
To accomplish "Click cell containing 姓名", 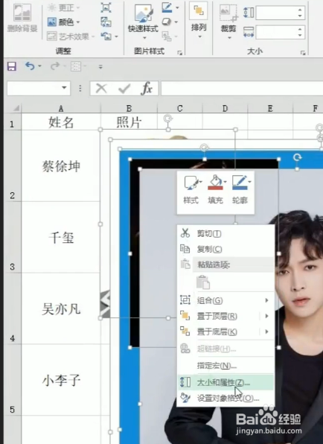I will [x=61, y=122].
